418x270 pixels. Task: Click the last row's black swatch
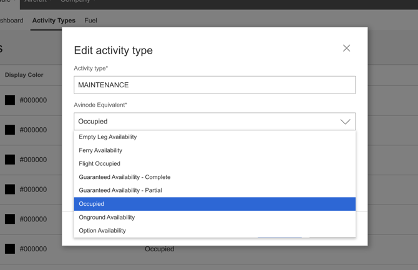tap(10, 249)
